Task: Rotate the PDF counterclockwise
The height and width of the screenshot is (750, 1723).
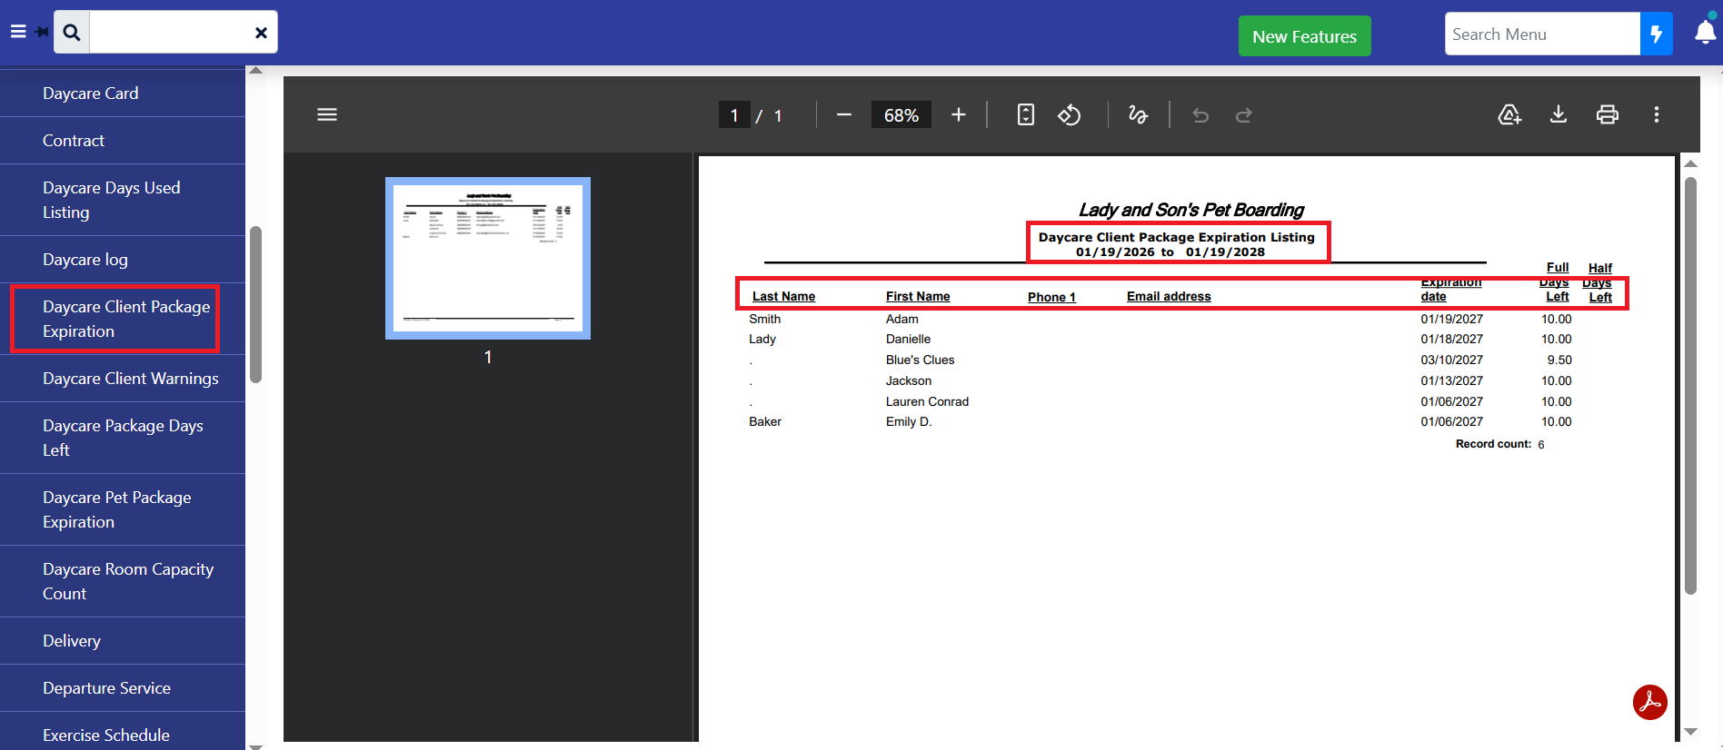Action: click(1069, 114)
